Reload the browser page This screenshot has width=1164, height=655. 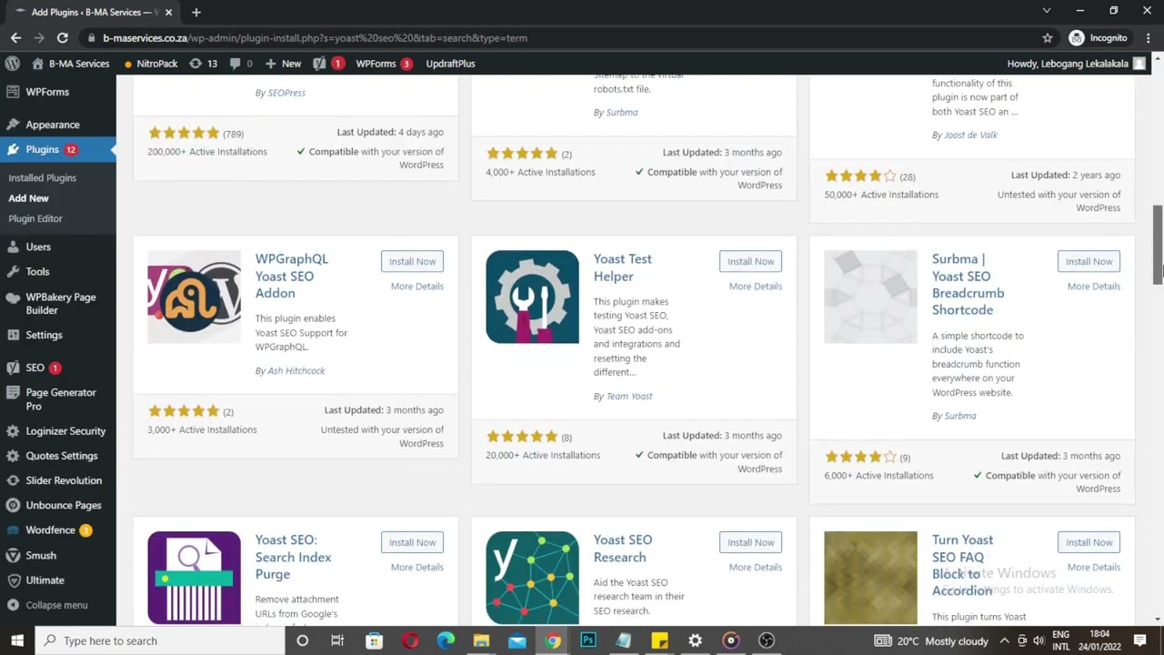[62, 38]
